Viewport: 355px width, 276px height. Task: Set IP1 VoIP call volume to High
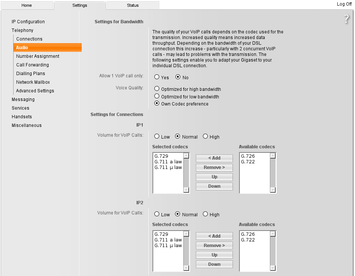(206, 137)
